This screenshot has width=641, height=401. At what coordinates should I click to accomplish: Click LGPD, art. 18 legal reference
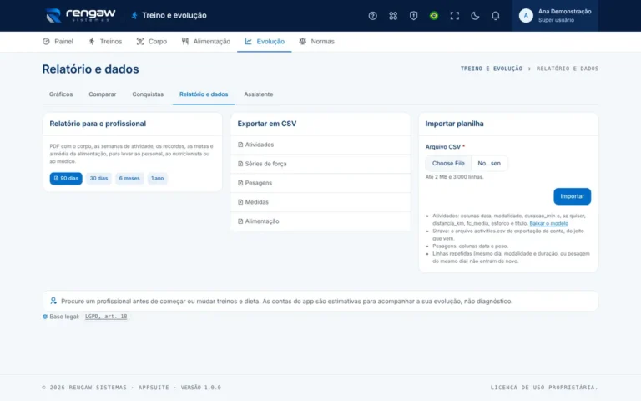coord(106,317)
